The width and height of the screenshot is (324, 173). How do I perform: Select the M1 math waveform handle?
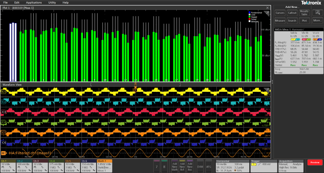pyautogui.click(x=4, y=153)
